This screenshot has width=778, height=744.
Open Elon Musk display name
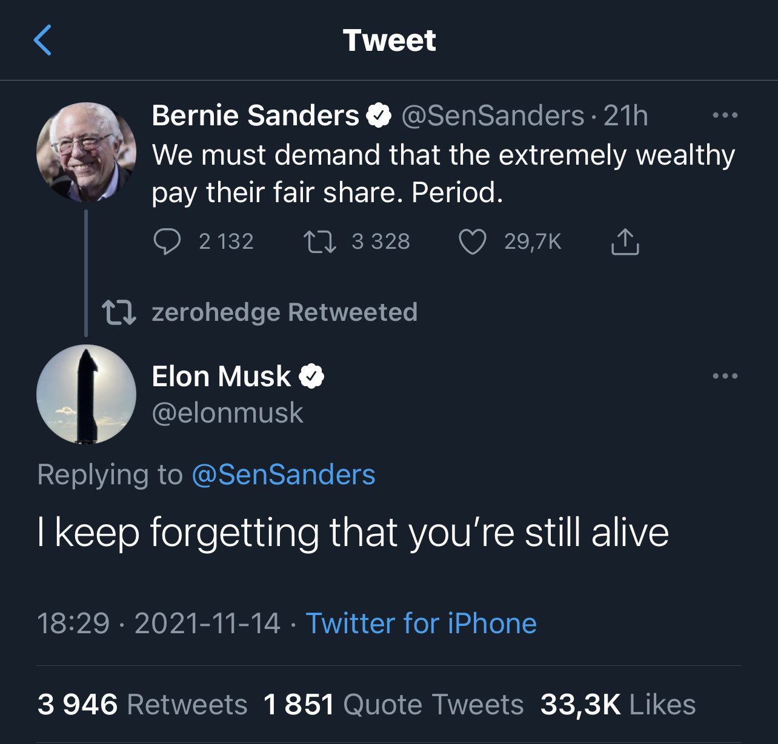coord(221,376)
